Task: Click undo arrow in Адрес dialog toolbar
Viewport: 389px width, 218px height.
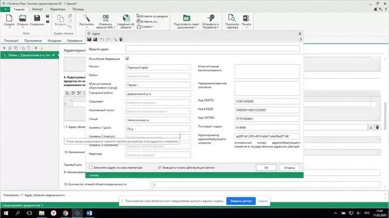Action: click(102, 39)
